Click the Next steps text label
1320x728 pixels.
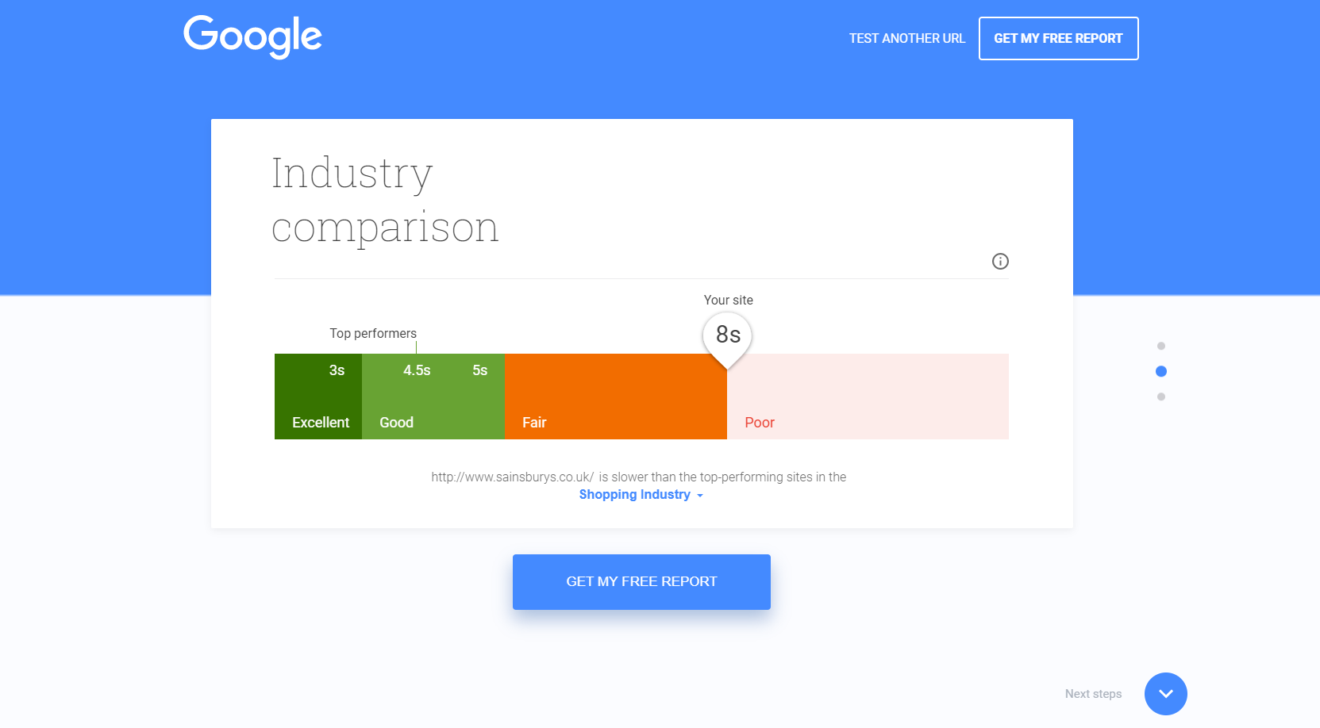click(x=1093, y=693)
